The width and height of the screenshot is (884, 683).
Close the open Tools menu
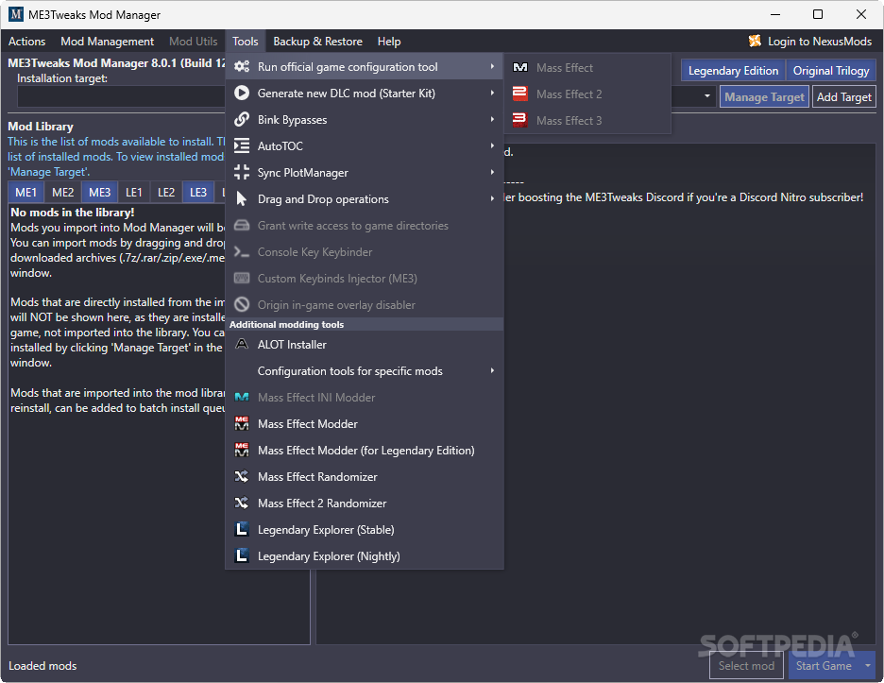246,42
